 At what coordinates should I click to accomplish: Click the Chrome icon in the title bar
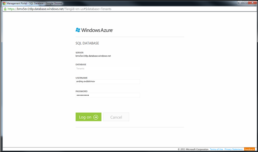click(x=4, y=3)
